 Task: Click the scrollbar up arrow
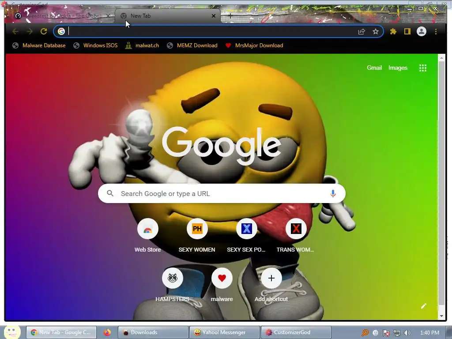441,58
